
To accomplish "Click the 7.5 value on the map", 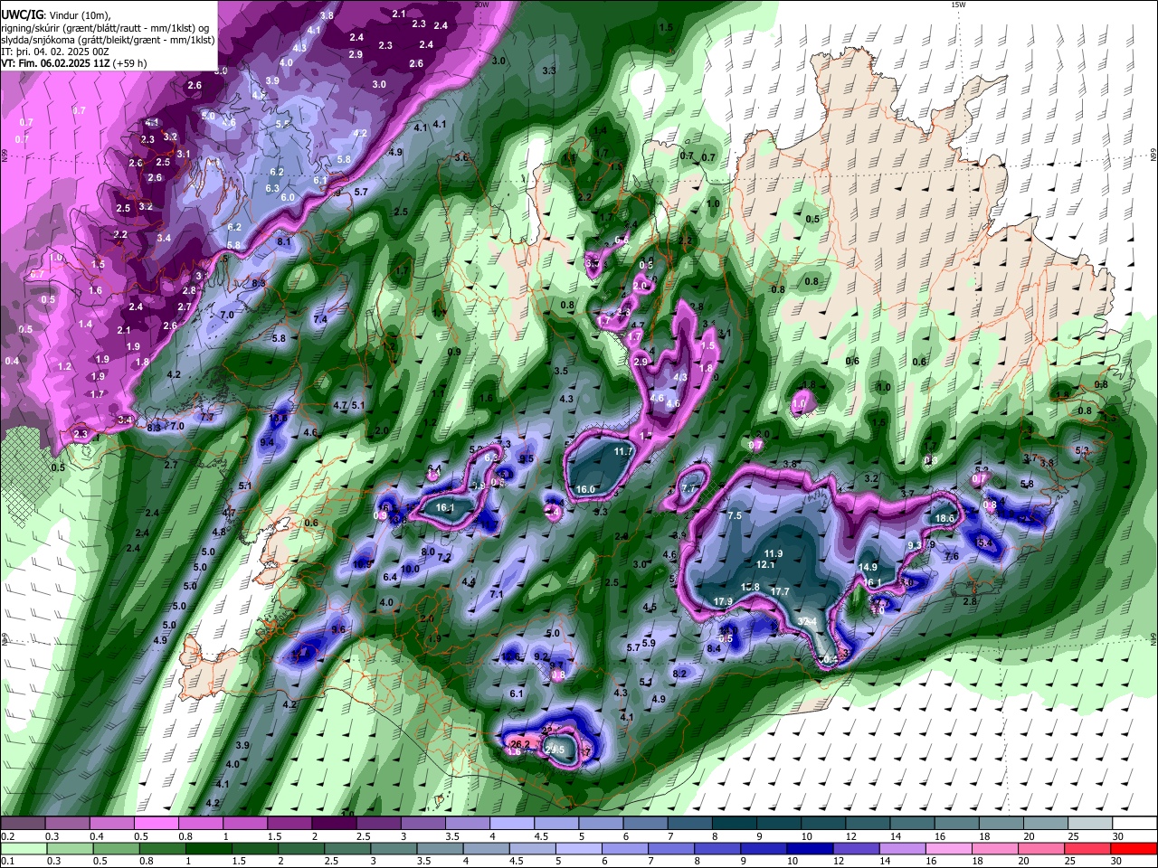I will tap(735, 515).
